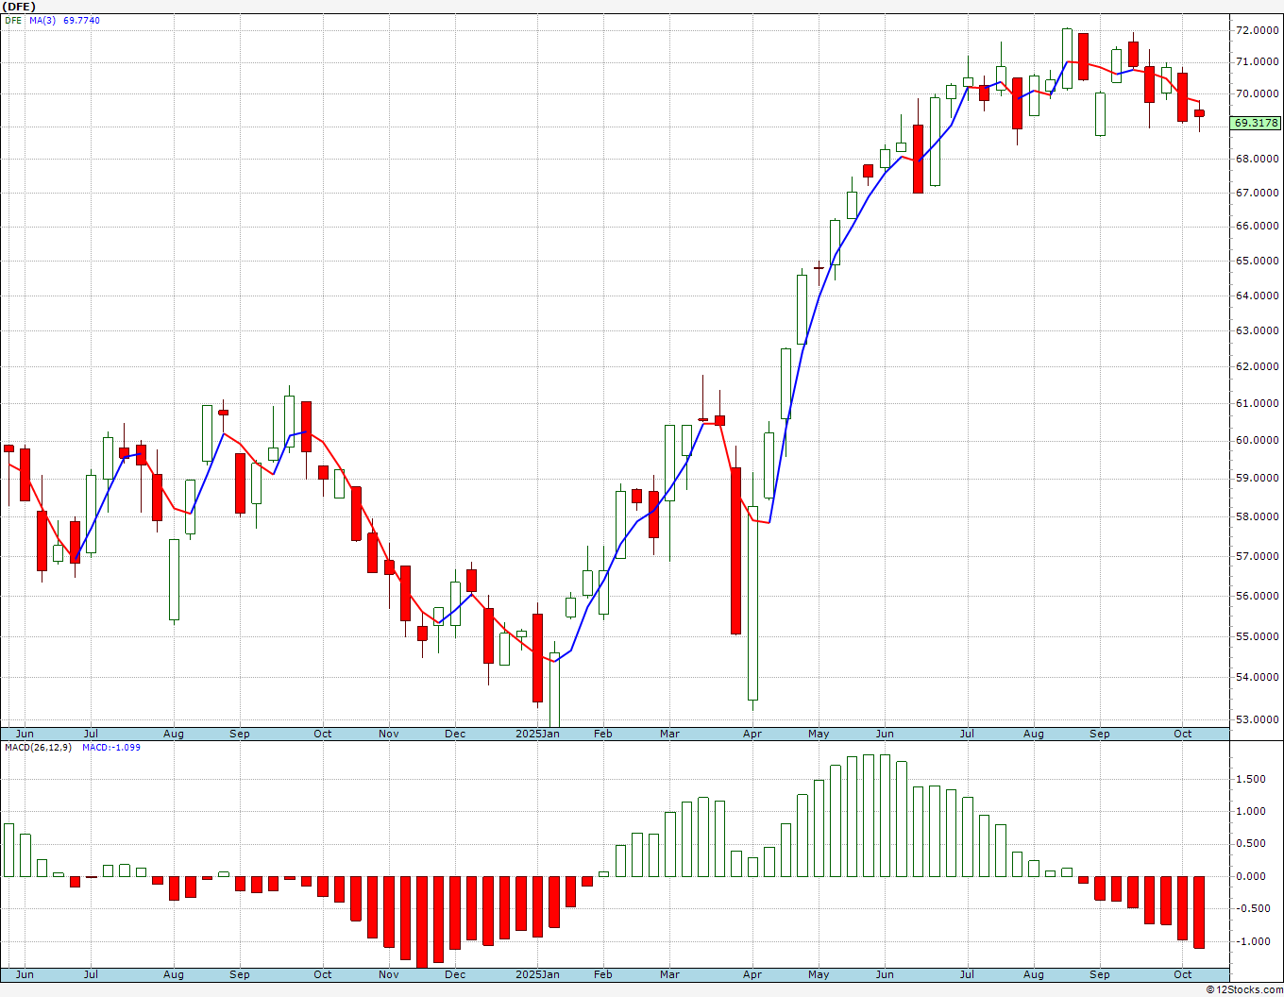This screenshot has width=1284, height=997.
Task: Click the 61.0000 price axis label
Action: (1258, 403)
